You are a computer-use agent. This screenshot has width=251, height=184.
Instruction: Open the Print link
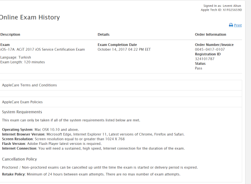click(x=238, y=25)
